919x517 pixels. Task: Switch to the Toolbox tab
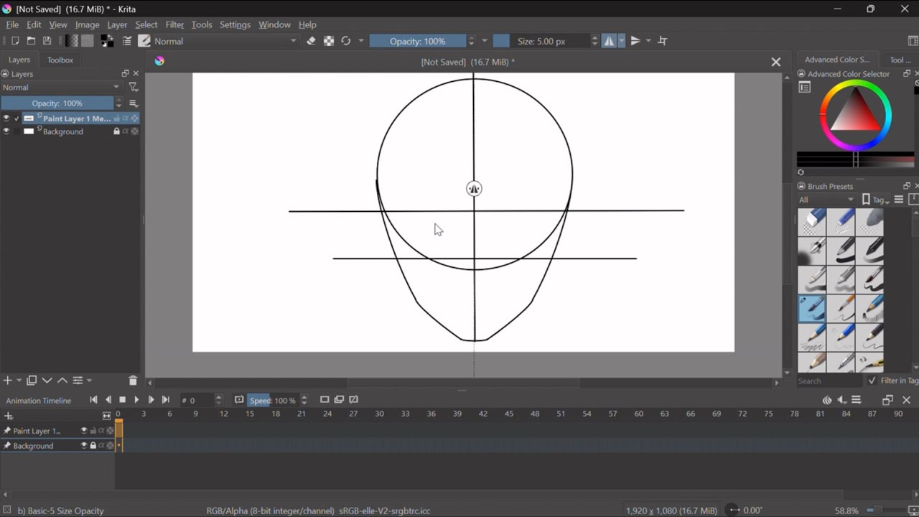[x=60, y=60]
